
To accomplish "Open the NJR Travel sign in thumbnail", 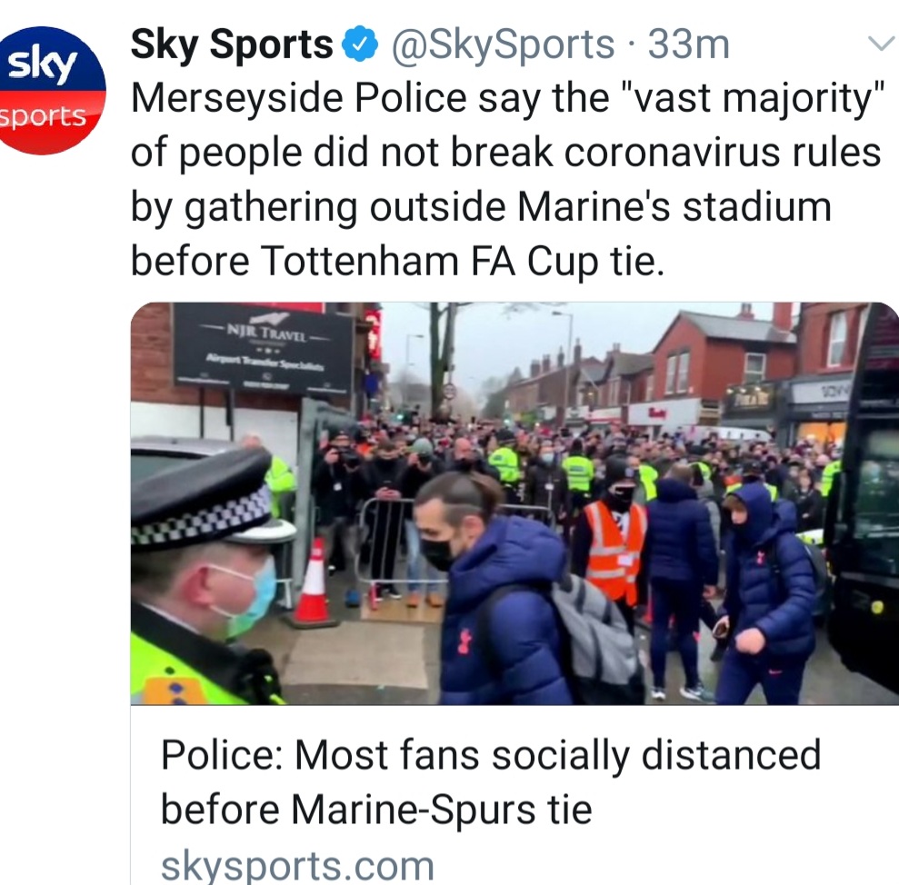I will (x=263, y=349).
